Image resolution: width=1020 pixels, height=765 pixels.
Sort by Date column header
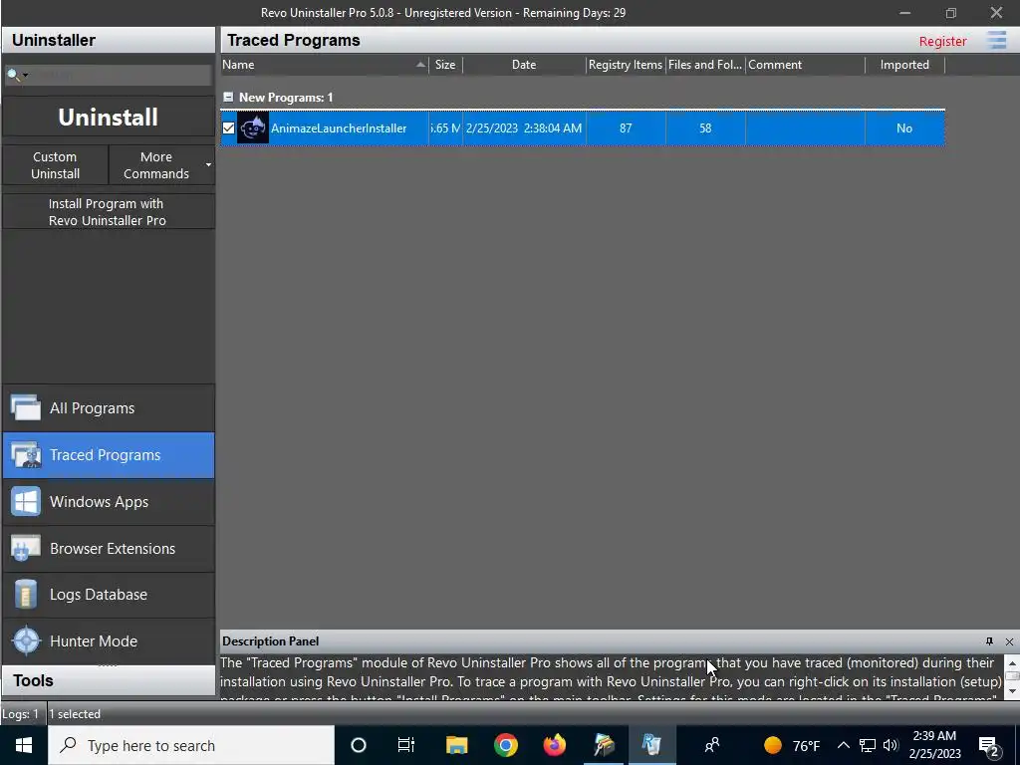[524, 65]
